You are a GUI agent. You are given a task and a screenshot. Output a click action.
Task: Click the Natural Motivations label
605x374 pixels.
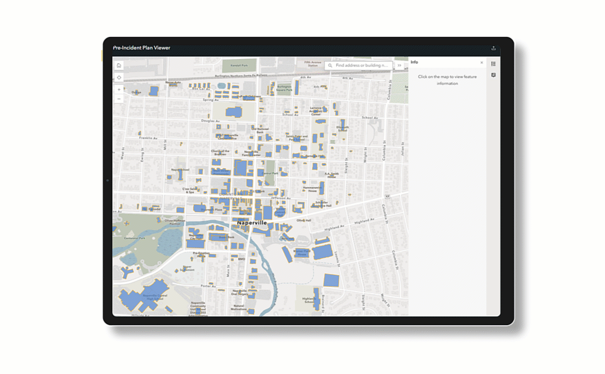click(239, 307)
